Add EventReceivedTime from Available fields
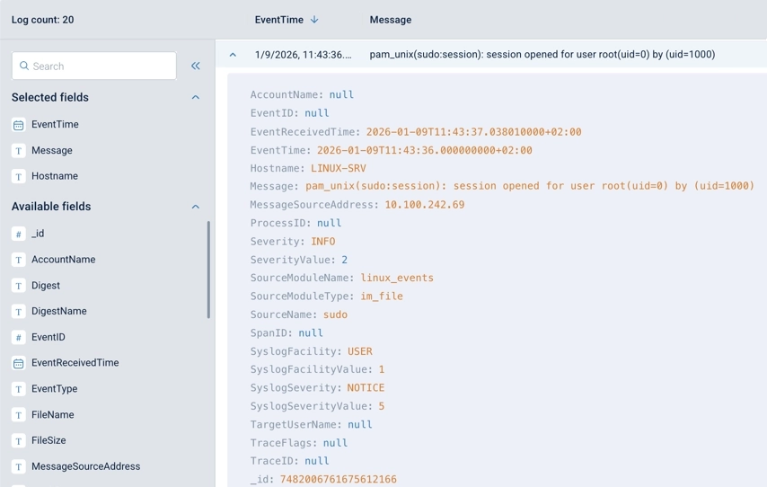 [x=75, y=363]
